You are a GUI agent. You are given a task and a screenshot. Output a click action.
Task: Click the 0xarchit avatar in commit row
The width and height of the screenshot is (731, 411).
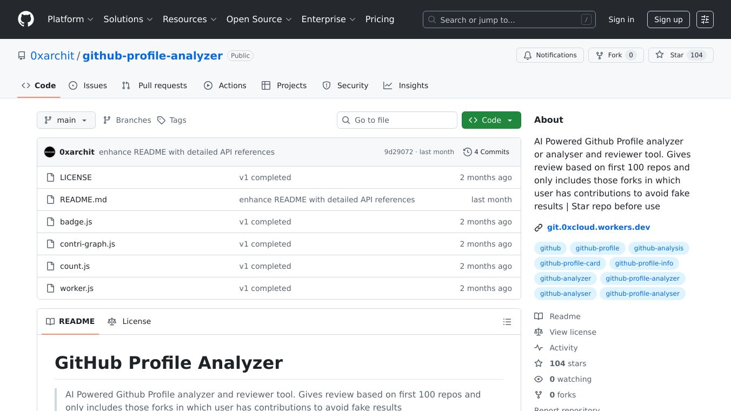tap(50, 152)
